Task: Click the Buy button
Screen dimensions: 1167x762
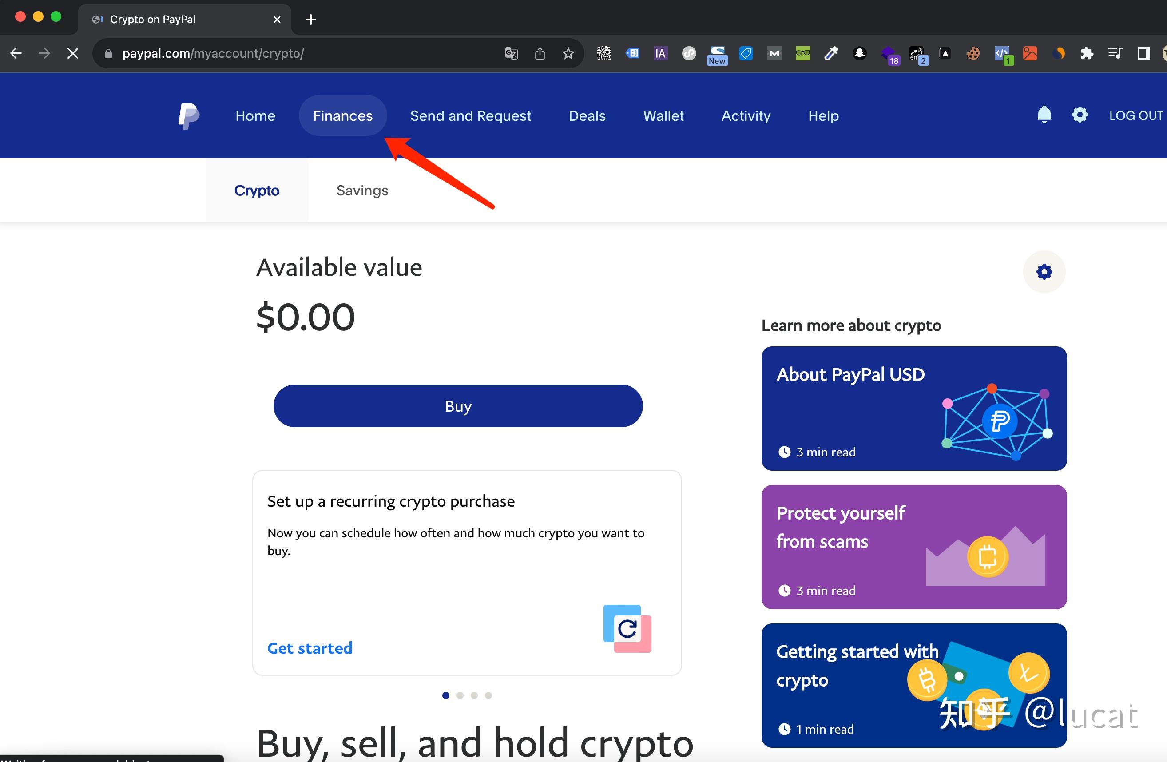Action: [458, 406]
